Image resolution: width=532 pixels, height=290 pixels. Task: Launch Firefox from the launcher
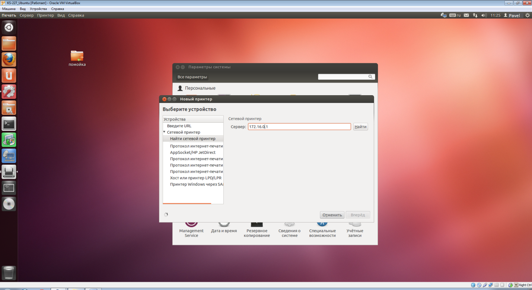[9, 59]
